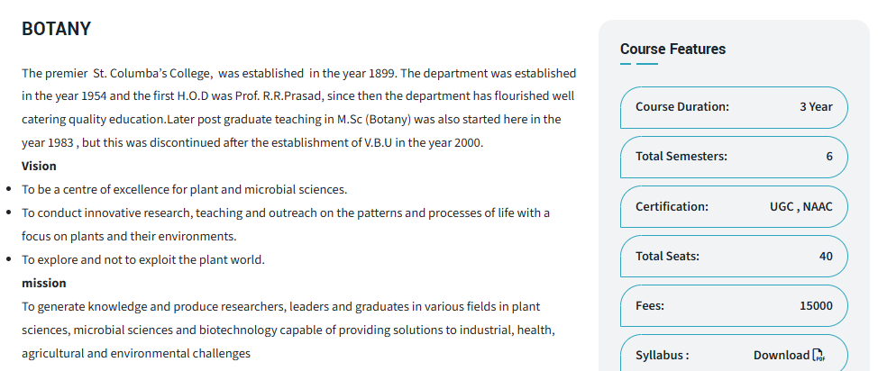Click the Download syllabus link
This screenshot has width=878, height=371.
click(782, 355)
